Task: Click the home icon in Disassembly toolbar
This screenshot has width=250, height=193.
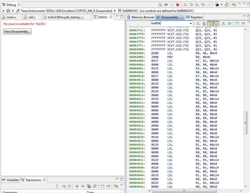Action: [x=204, y=24]
